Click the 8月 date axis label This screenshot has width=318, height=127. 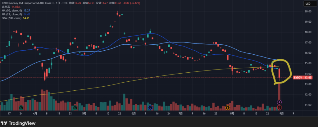(232, 114)
